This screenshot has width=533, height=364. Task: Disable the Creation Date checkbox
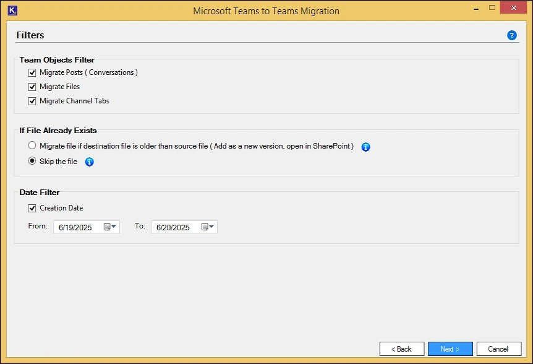pyautogui.click(x=32, y=208)
